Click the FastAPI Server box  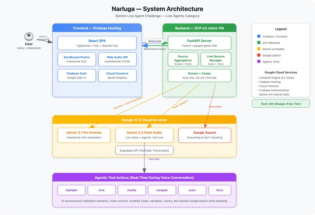point(199,43)
